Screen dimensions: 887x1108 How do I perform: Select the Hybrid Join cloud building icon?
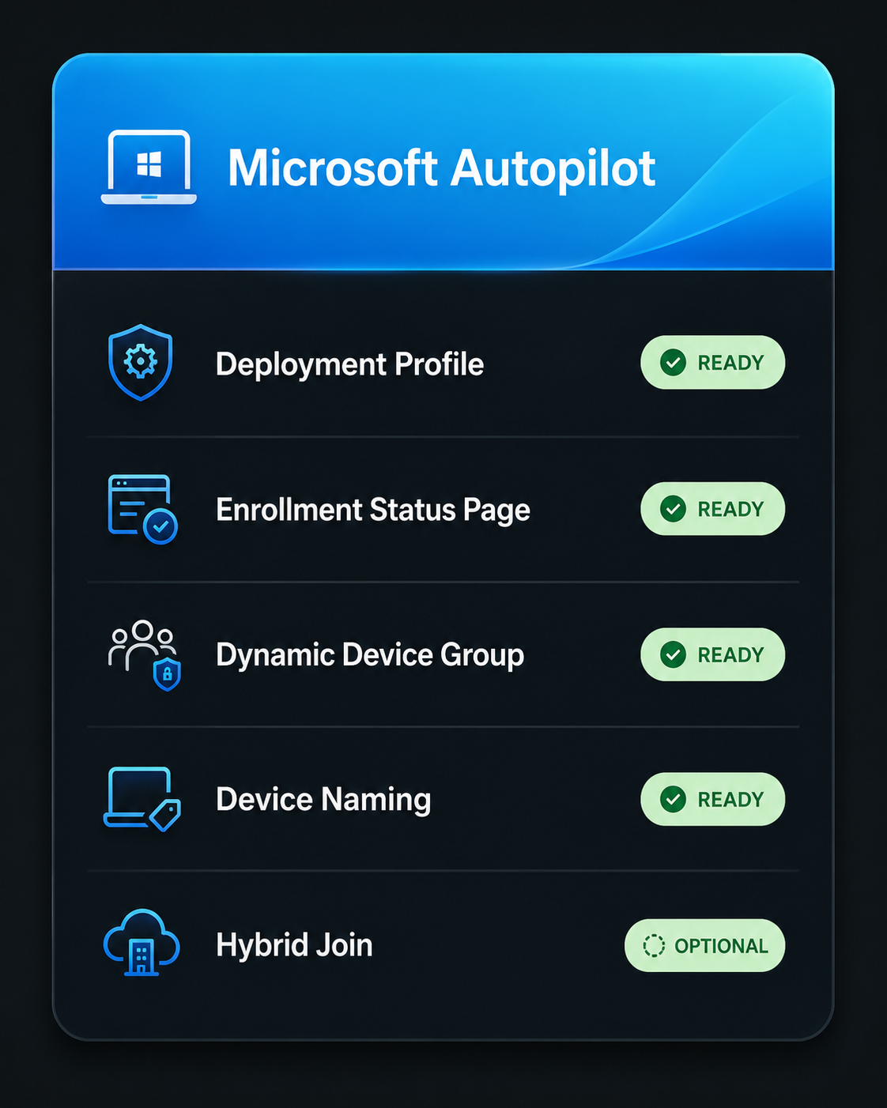point(142,944)
